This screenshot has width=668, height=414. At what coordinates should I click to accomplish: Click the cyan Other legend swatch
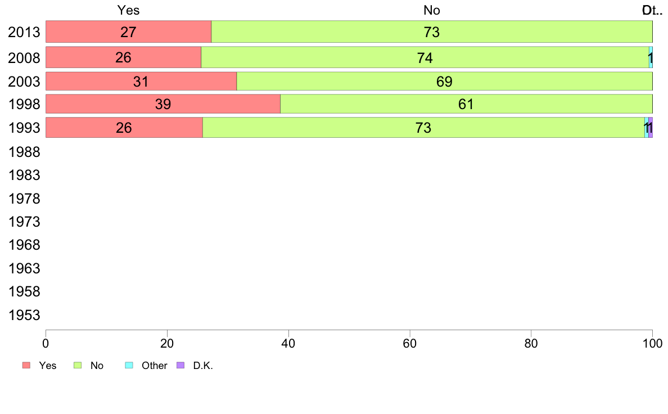[128, 365]
